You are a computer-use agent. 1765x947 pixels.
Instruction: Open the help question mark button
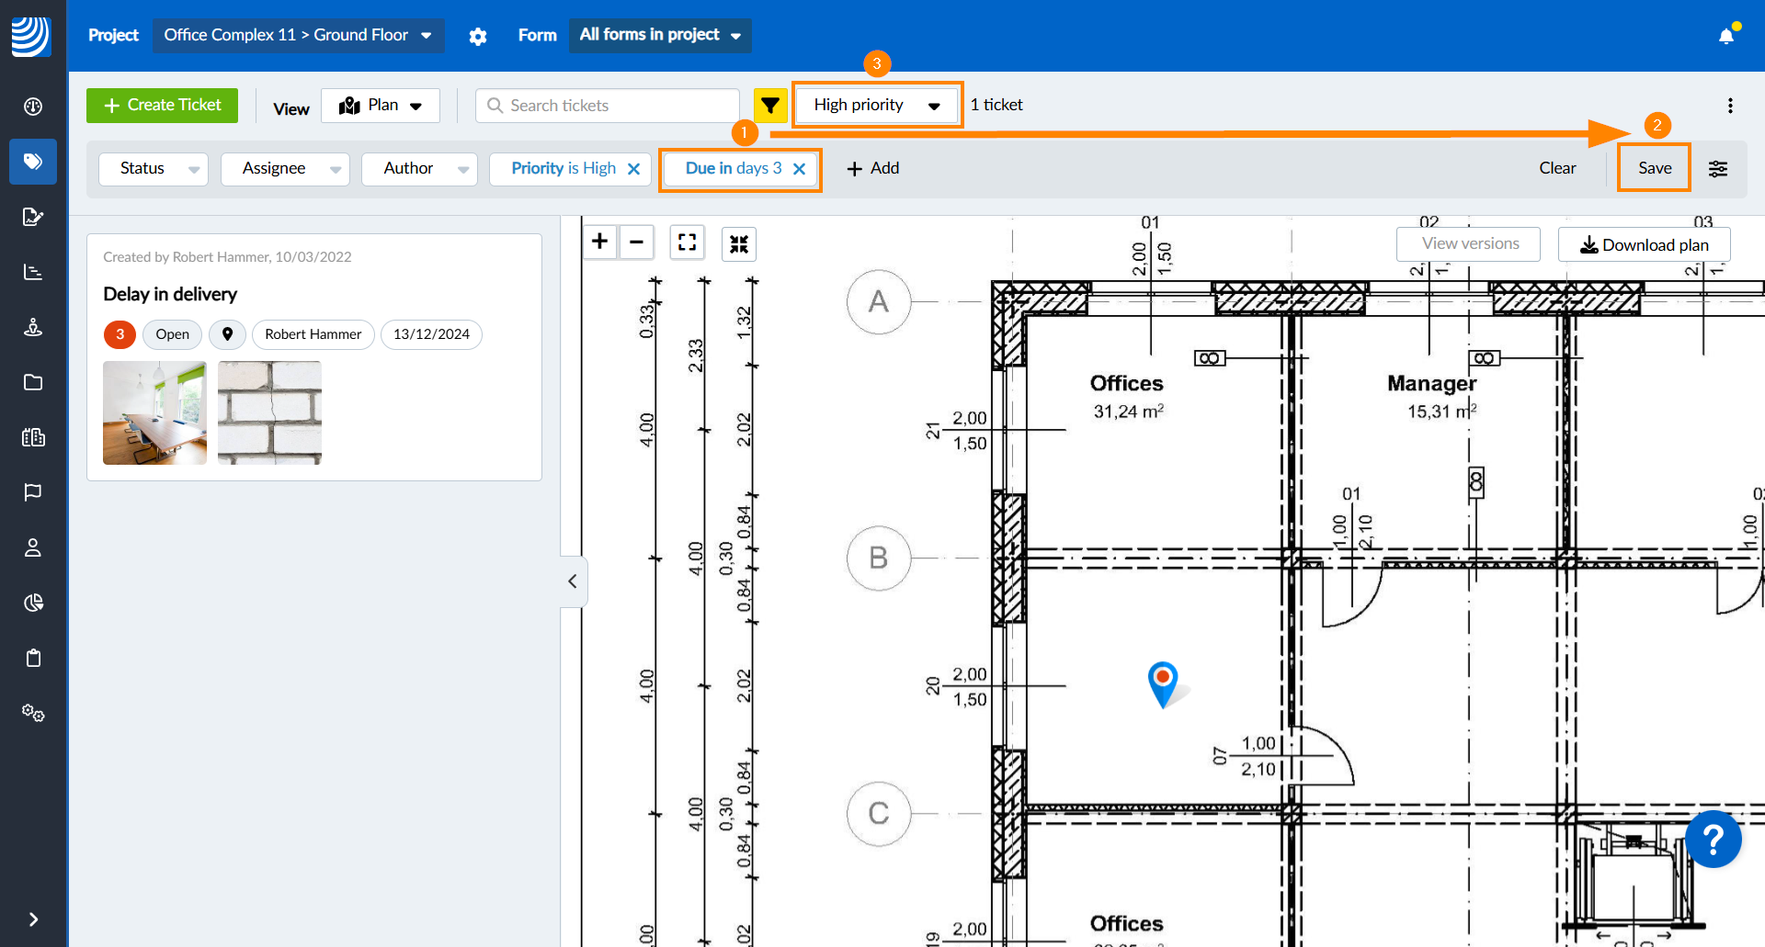[x=1713, y=839]
